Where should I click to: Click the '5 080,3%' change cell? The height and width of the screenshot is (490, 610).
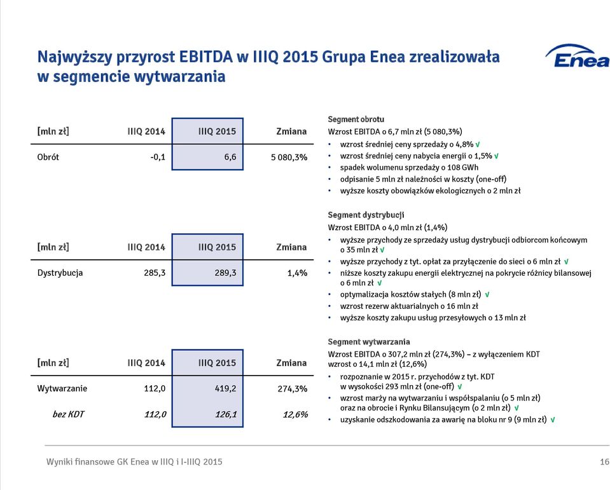click(x=289, y=158)
